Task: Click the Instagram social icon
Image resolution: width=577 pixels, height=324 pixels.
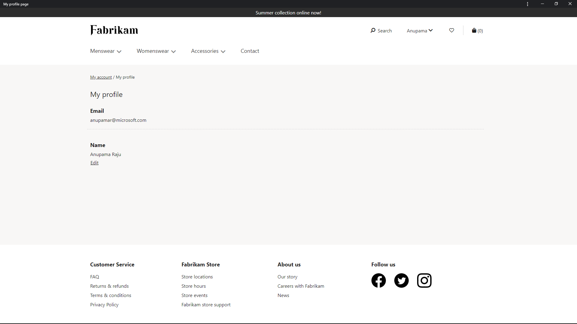Action: (x=424, y=280)
